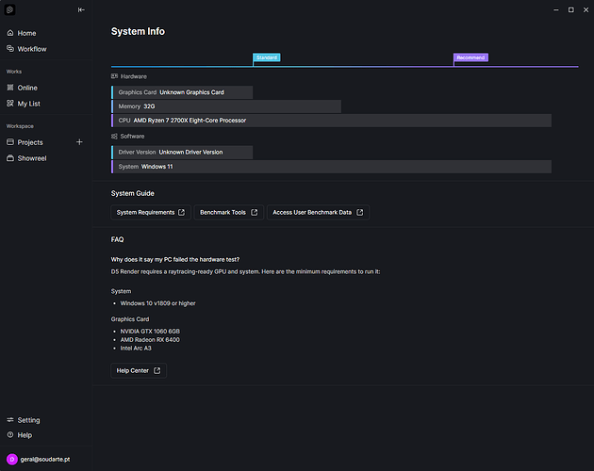Open the Home page
The width and height of the screenshot is (594, 471).
click(x=26, y=33)
